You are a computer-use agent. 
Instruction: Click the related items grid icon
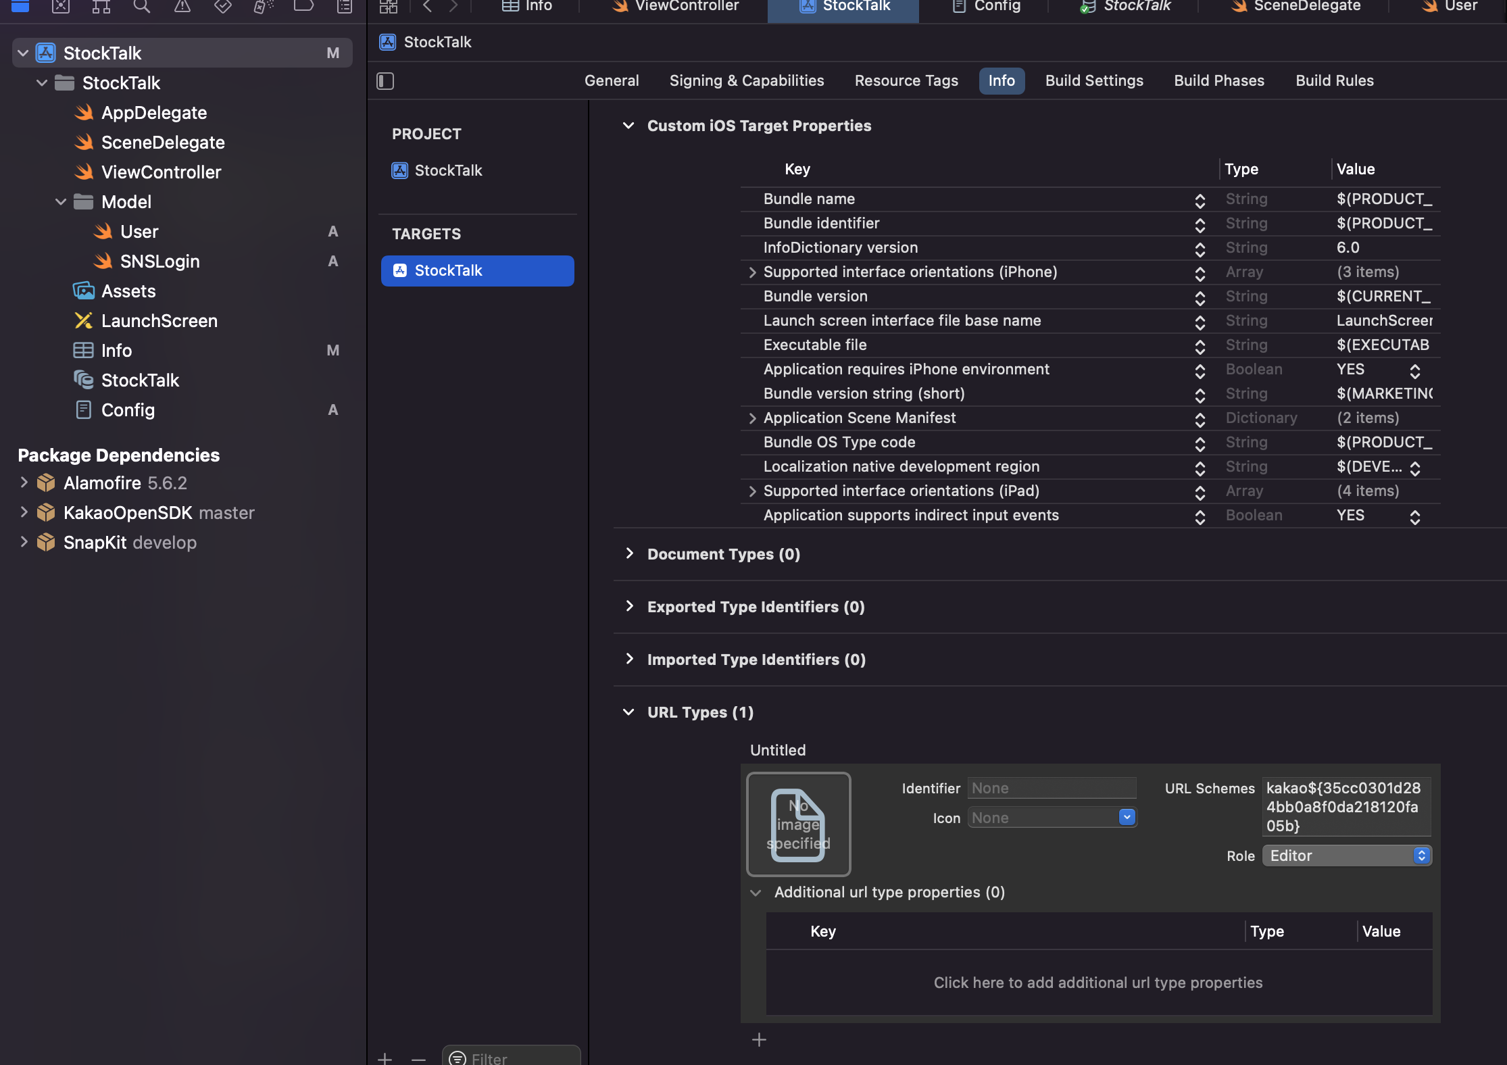click(x=389, y=7)
